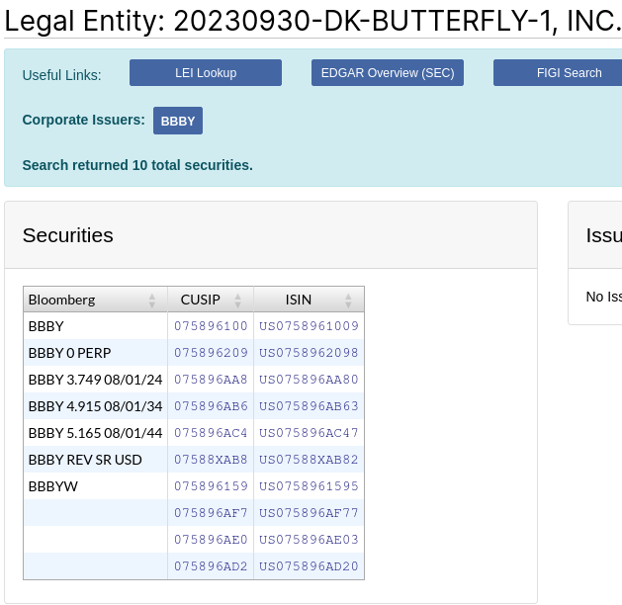Image resolution: width=622 pixels, height=605 pixels.
Task: Select BBBY 3.749 08/01/24 cell
Action: 95,380
